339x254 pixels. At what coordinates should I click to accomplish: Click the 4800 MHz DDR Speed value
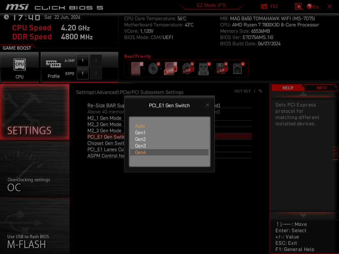pos(77,37)
